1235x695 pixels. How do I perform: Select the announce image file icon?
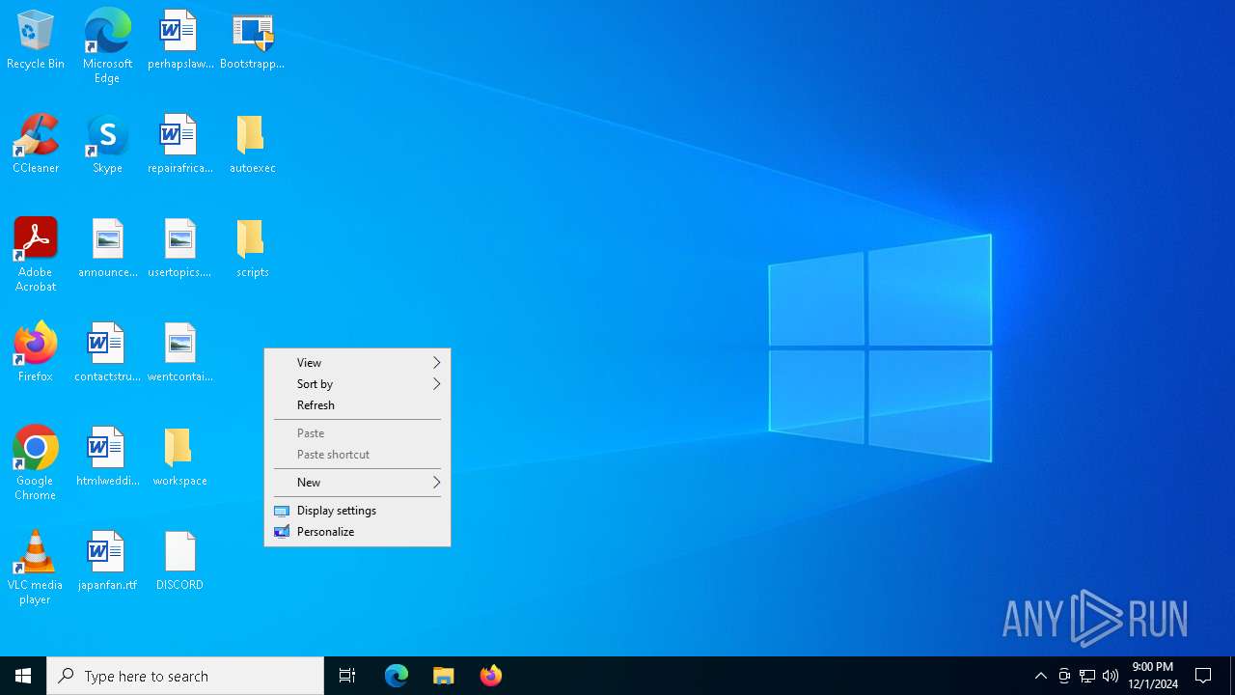[x=107, y=249]
